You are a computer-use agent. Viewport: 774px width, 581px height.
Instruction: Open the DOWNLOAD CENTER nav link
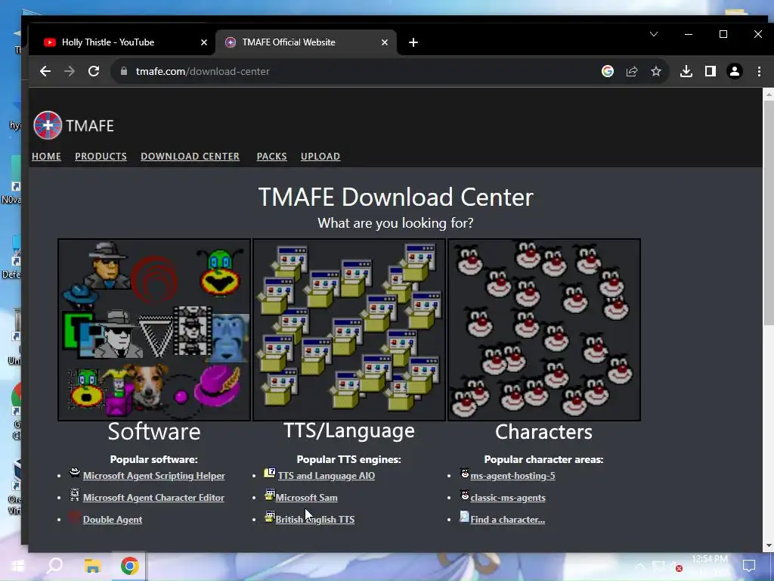190,156
